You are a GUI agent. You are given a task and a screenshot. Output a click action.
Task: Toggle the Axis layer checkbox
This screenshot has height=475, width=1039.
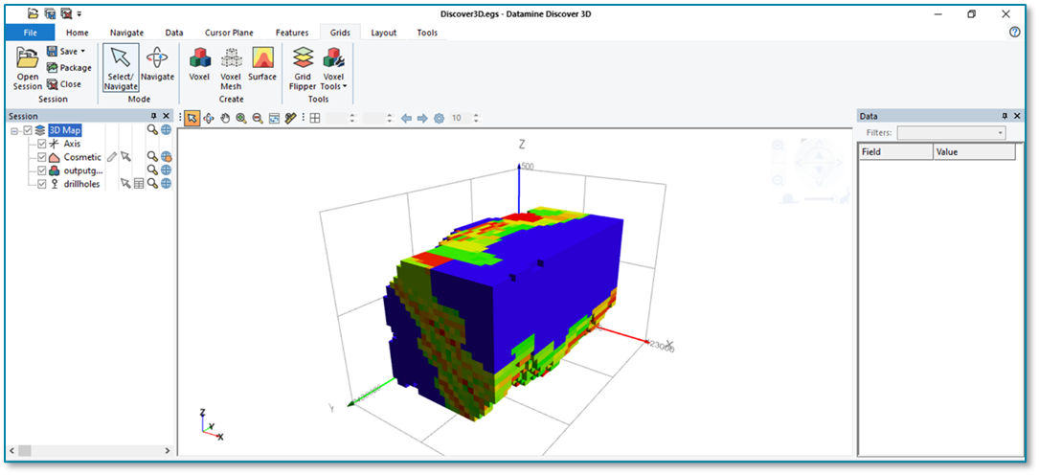(42, 144)
